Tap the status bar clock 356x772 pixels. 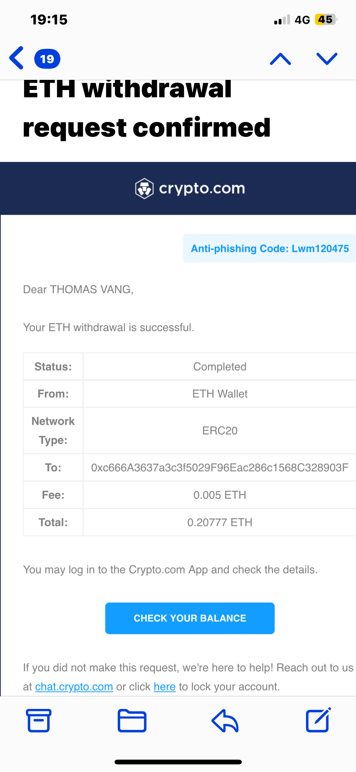[49, 20]
